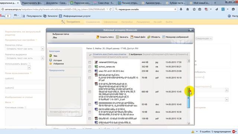Viewport: 238px width, 134px height.
Task: Check the school_camps.xls checkbox
Action: pyautogui.click(x=90, y=67)
